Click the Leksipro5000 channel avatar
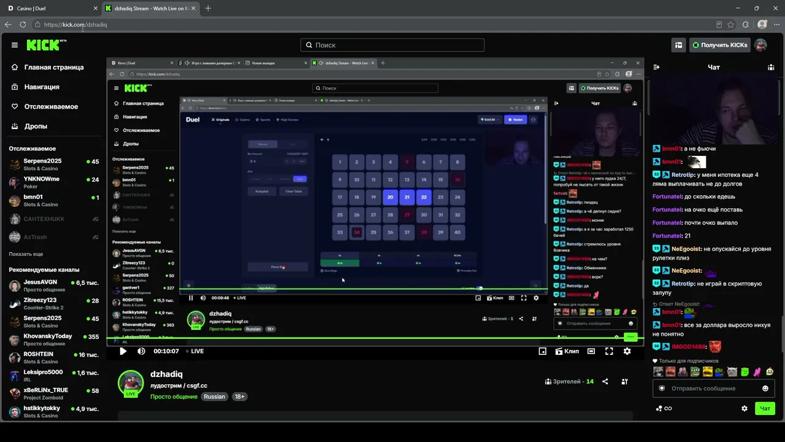The image size is (785, 442). click(15, 375)
